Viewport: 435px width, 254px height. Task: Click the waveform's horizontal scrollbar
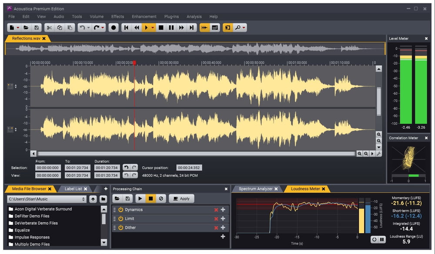point(197,154)
